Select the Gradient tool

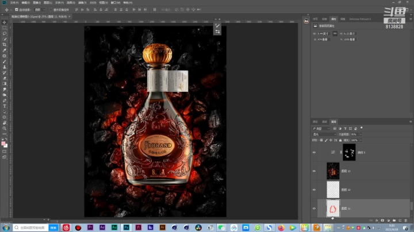click(x=5, y=84)
